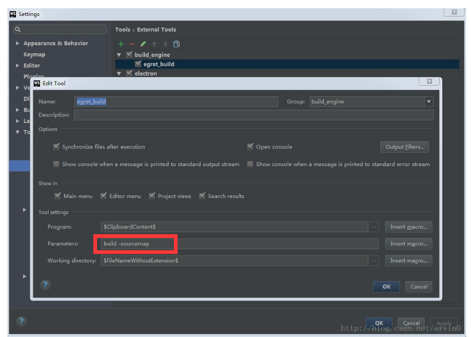Collapse the build_engine tree group
The image size is (471, 337).
pyautogui.click(x=119, y=55)
